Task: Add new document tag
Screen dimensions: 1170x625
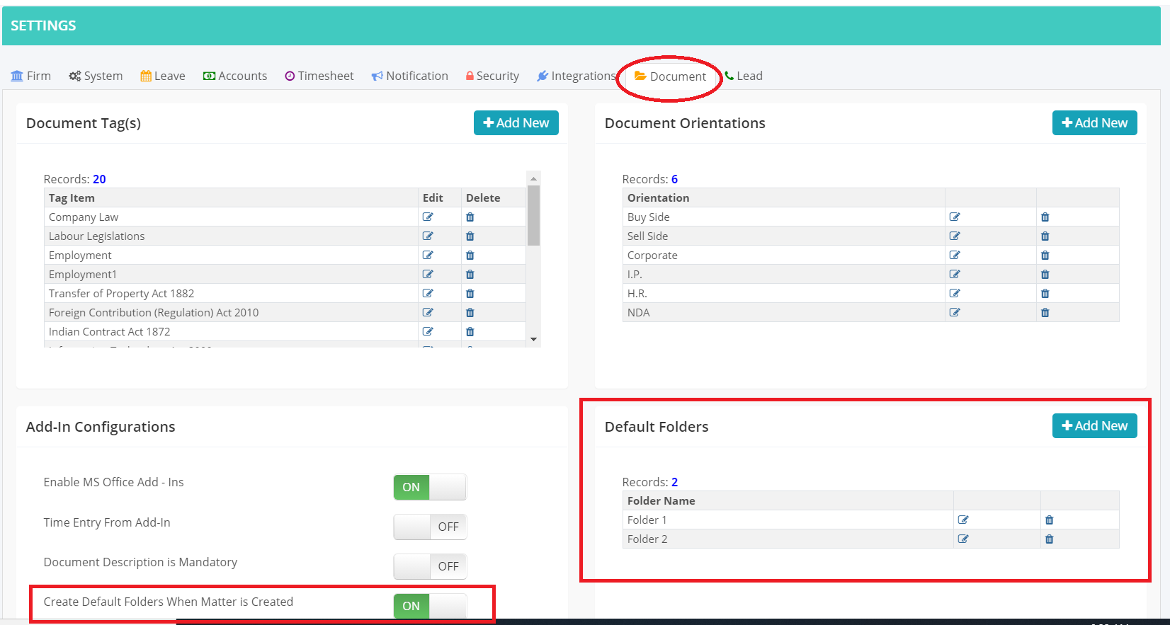Action: coord(516,122)
